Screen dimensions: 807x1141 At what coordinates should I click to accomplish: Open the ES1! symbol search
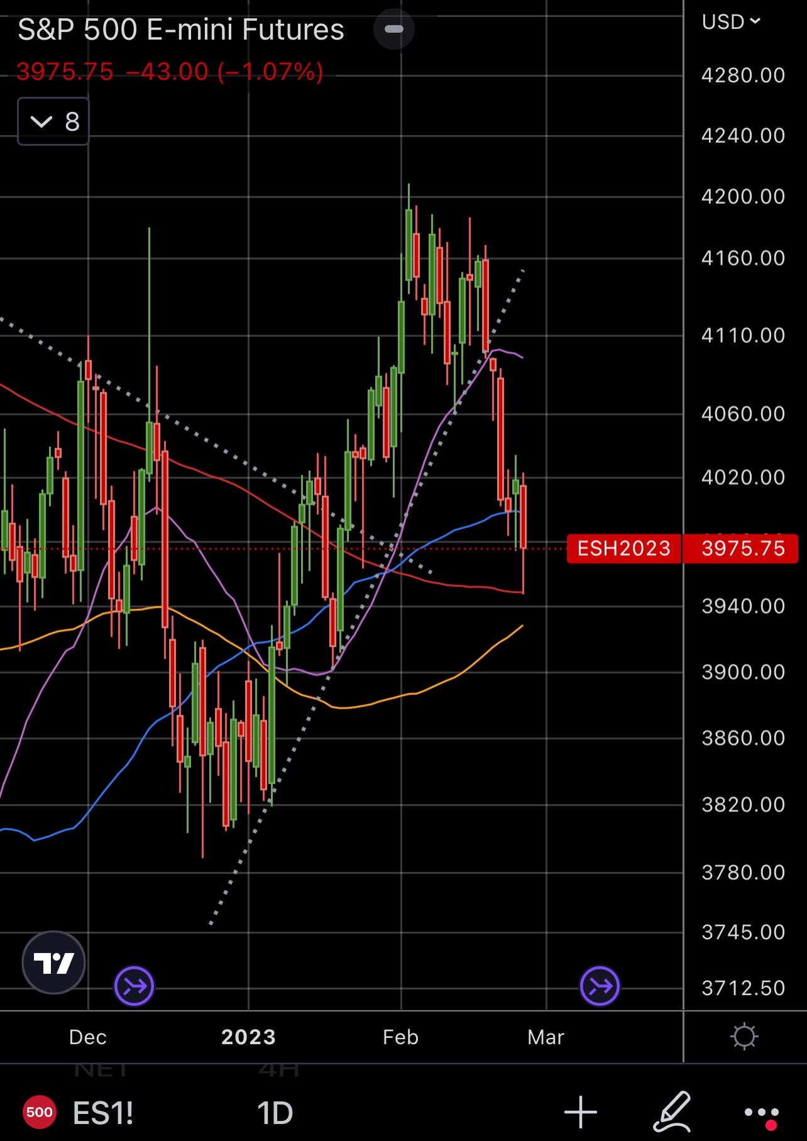click(103, 1113)
